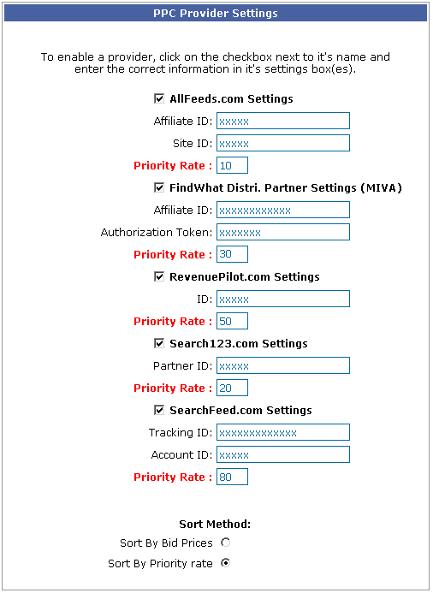Image resolution: width=433 pixels, height=593 pixels.
Task: Click the Search123 Partner ID field
Action: pos(283,365)
